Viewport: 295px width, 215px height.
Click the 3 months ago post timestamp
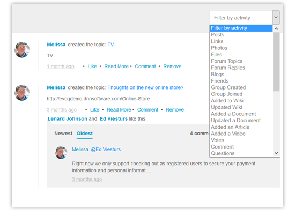pyautogui.click(x=62, y=110)
